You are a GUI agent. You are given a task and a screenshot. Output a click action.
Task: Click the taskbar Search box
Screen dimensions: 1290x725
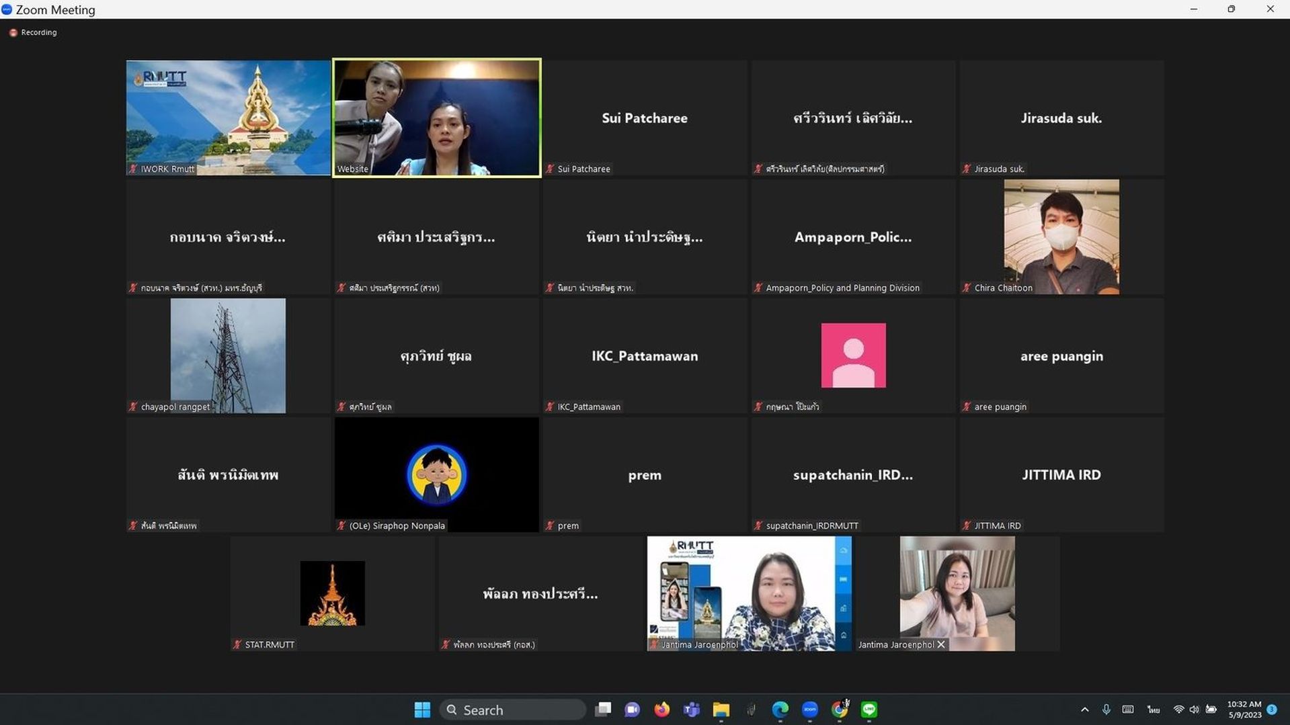tap(512, 710)
